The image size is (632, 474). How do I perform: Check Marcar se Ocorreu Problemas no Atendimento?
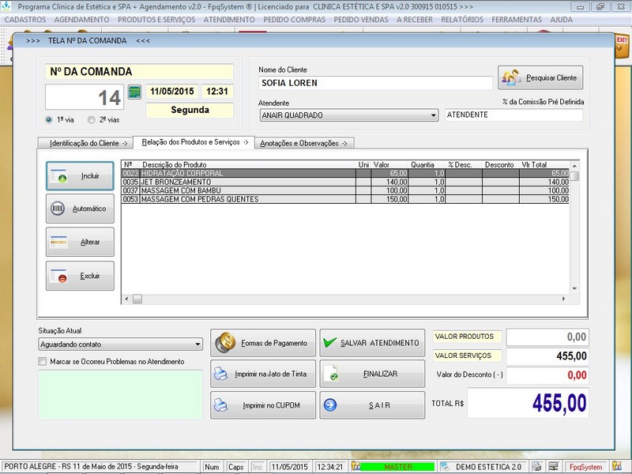(43, 362)
